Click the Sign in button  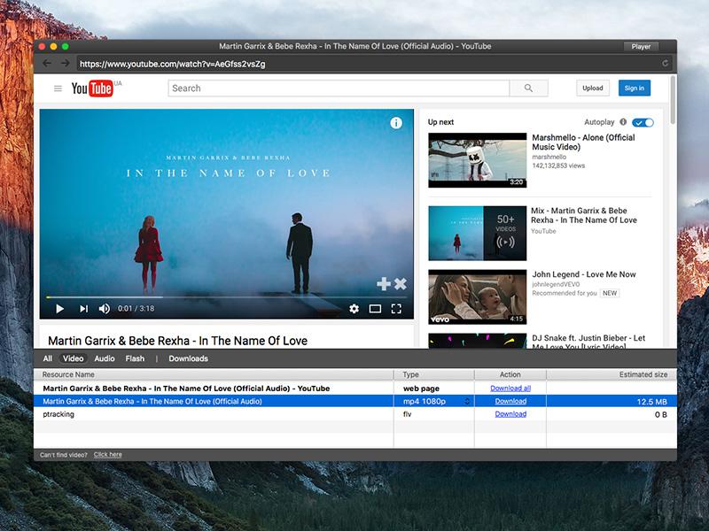point(635,88)
